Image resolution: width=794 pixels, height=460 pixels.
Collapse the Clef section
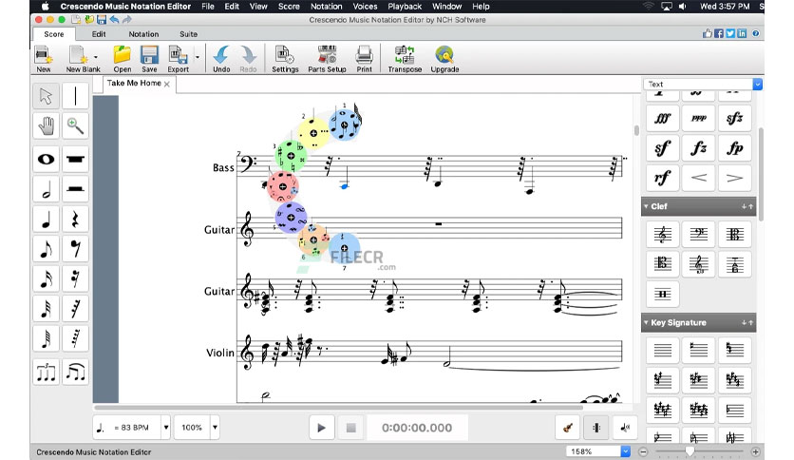point(646,206)
